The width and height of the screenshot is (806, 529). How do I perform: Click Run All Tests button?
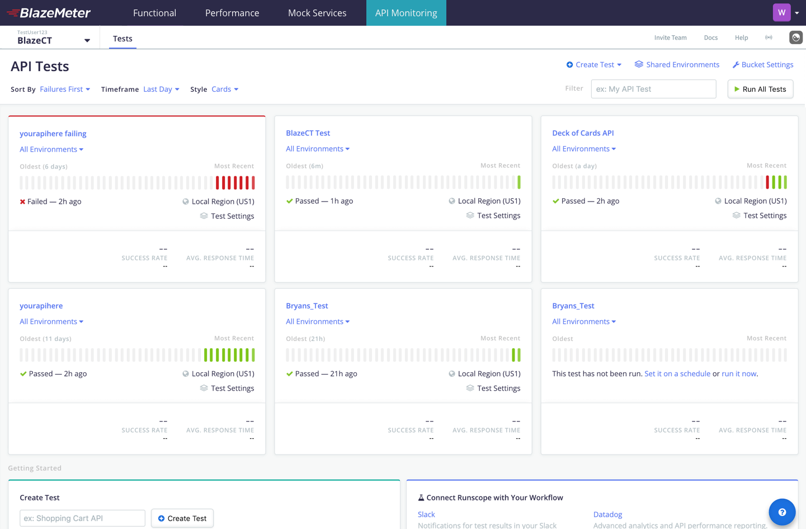click(760, 89)
